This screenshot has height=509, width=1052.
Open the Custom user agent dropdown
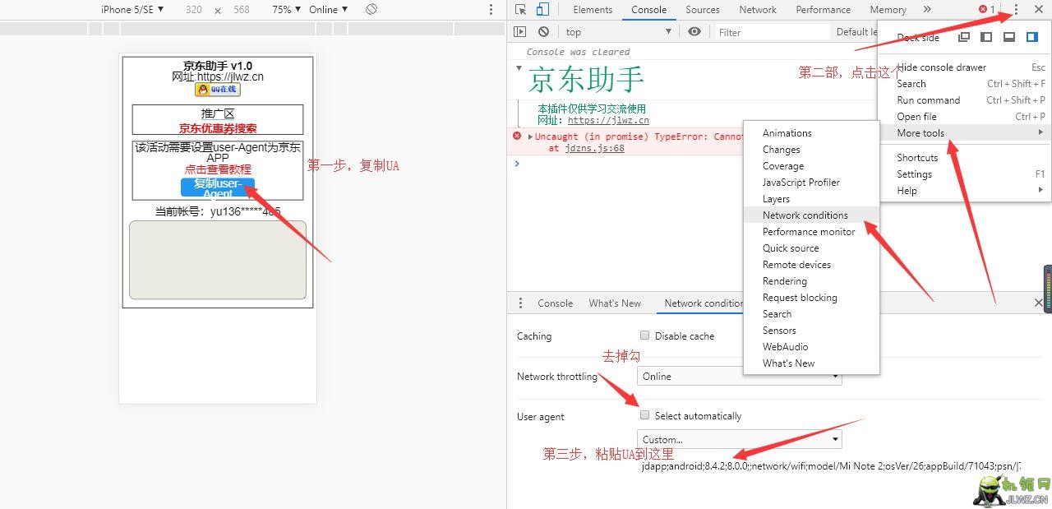tap(740, 440)
